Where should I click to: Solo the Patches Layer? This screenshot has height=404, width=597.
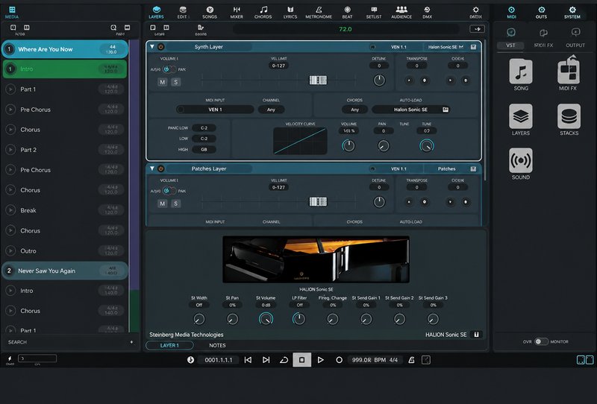click(175, 203)
